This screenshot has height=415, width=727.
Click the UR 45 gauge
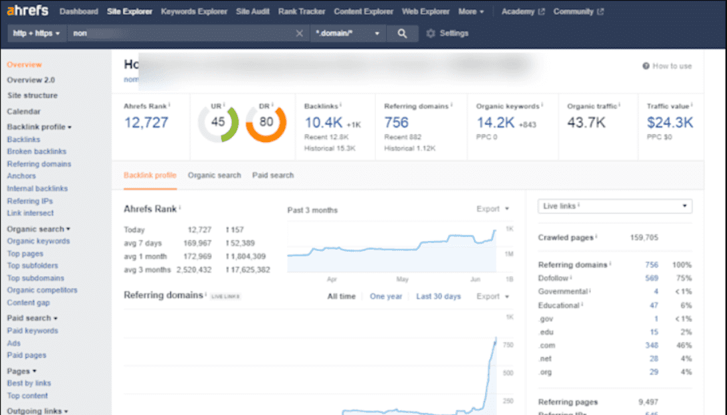[x=218, y=123]
